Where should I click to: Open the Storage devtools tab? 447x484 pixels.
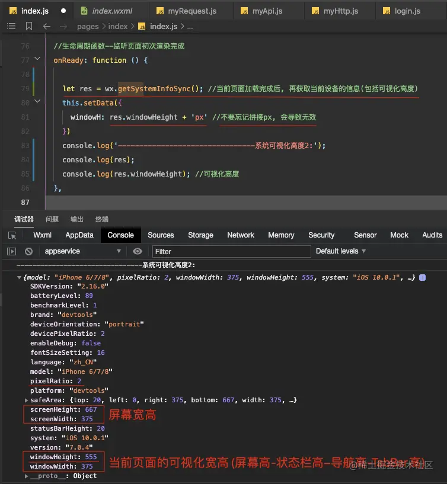[200, 235]
